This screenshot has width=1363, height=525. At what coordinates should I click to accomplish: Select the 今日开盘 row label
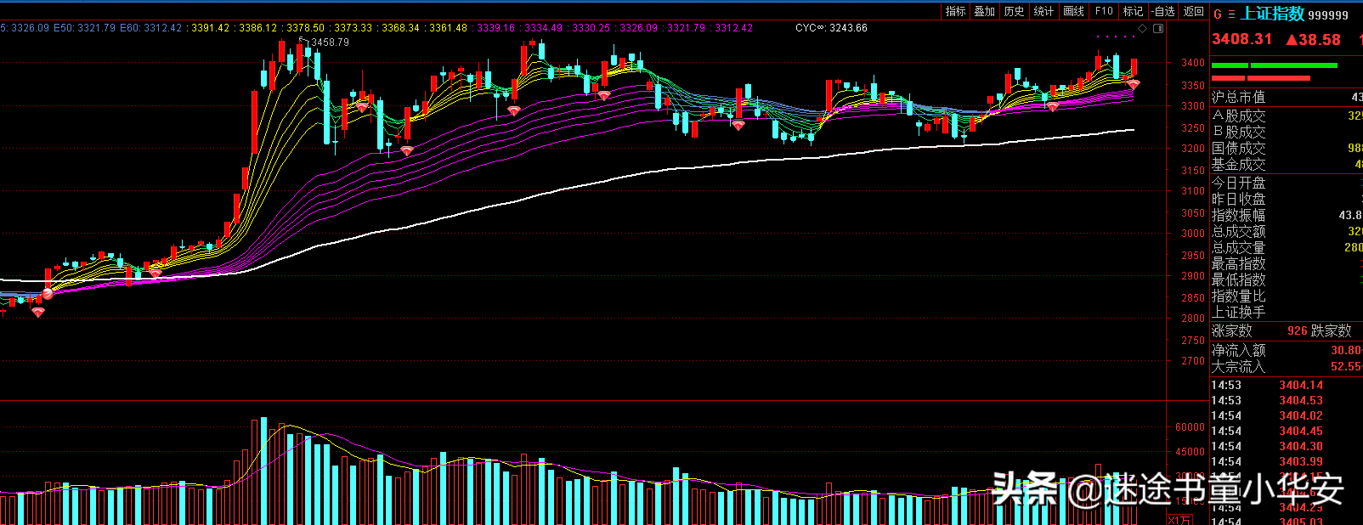point(1238,183)
